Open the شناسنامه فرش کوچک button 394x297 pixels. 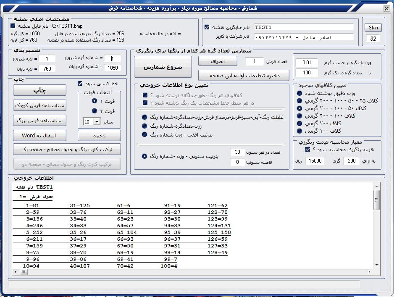coord(39,105)
